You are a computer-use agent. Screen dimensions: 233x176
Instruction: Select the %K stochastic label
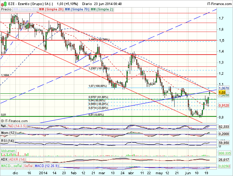tap(4, 126)
